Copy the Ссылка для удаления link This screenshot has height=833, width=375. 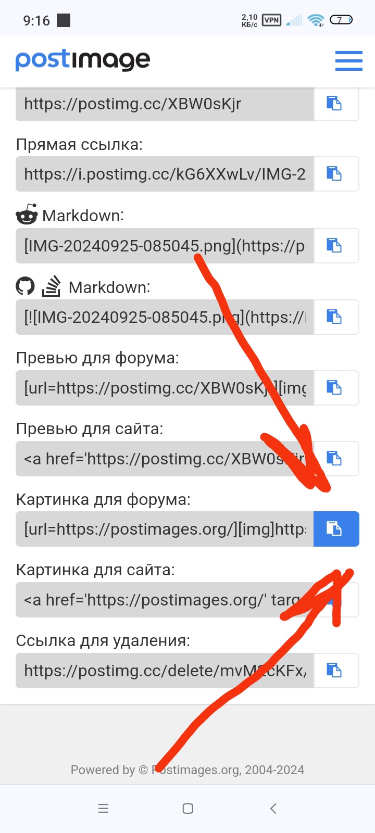(x=336, y=671)
